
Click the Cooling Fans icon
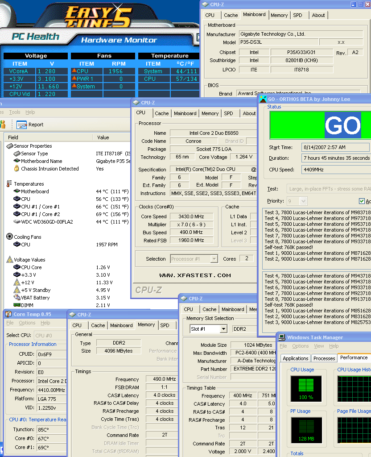pyautogui.click(x=10, y=237)
